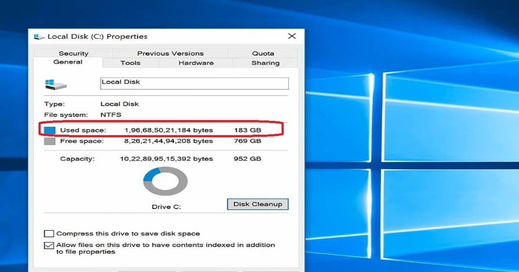Screen dimensions: 519x272
Task: Open the Hardware tab
Action: pyautogui.click(x=195, y=63)
